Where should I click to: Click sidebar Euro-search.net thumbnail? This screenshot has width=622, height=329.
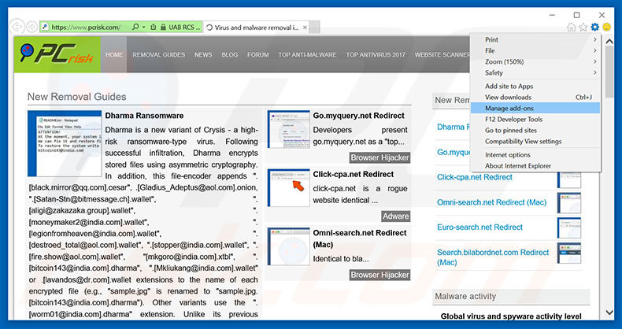[x=569, y=228]
